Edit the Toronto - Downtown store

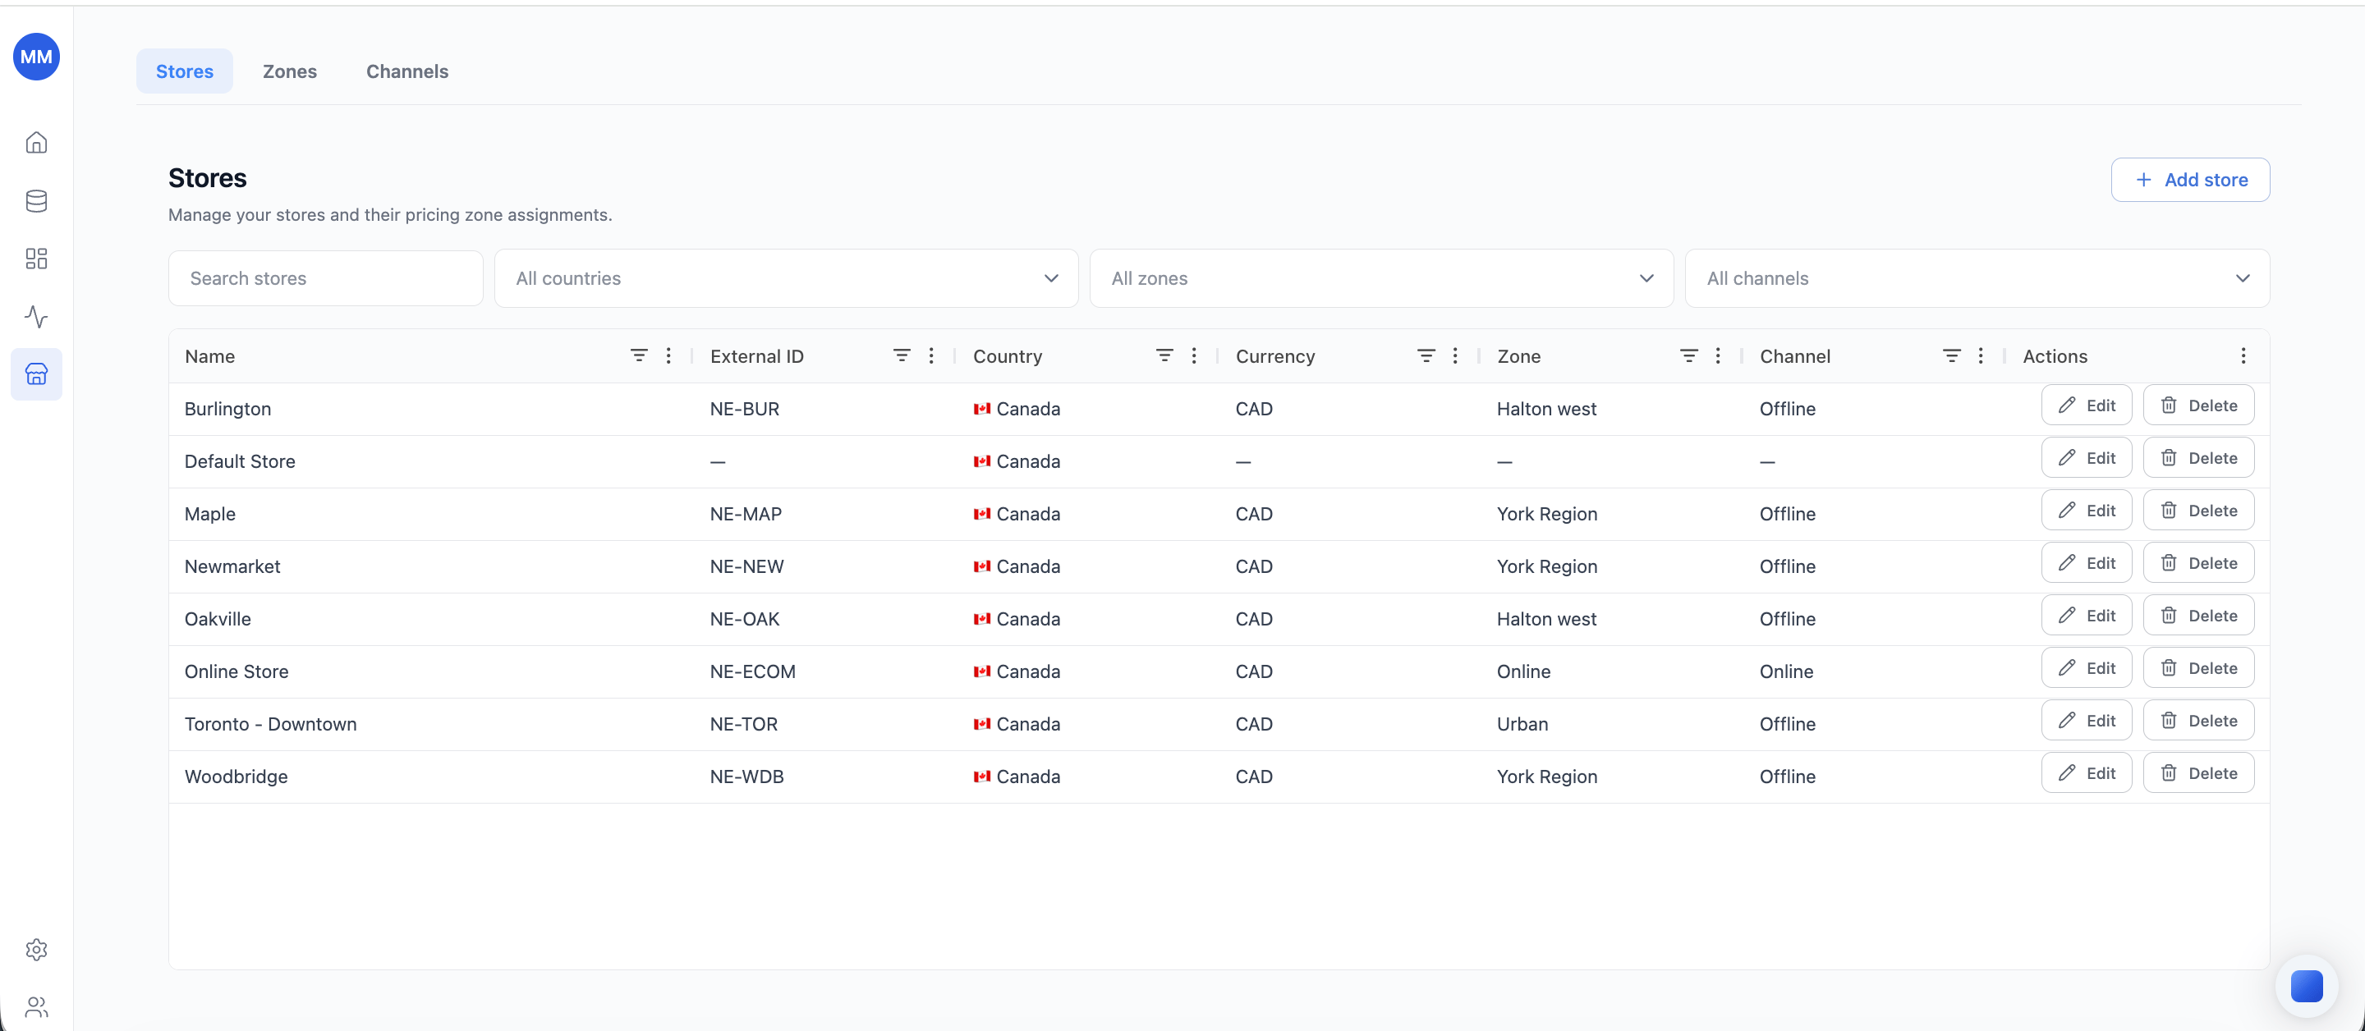(x=2086, y=721)
